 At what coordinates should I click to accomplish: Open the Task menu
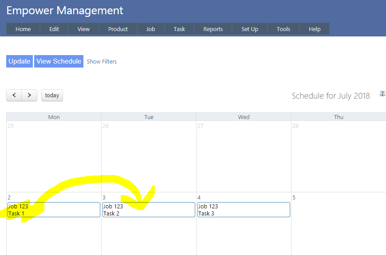[x=179, y=29]
